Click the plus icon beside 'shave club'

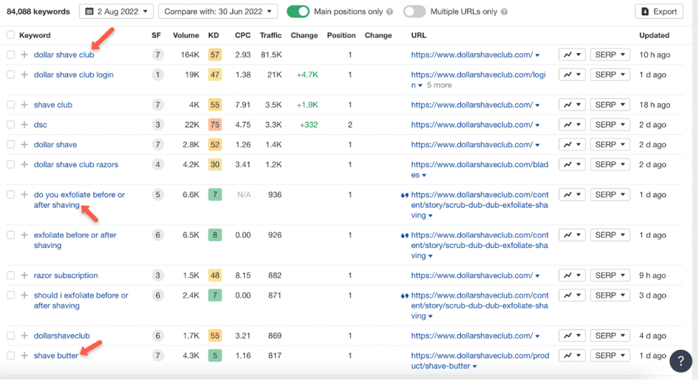24,105
